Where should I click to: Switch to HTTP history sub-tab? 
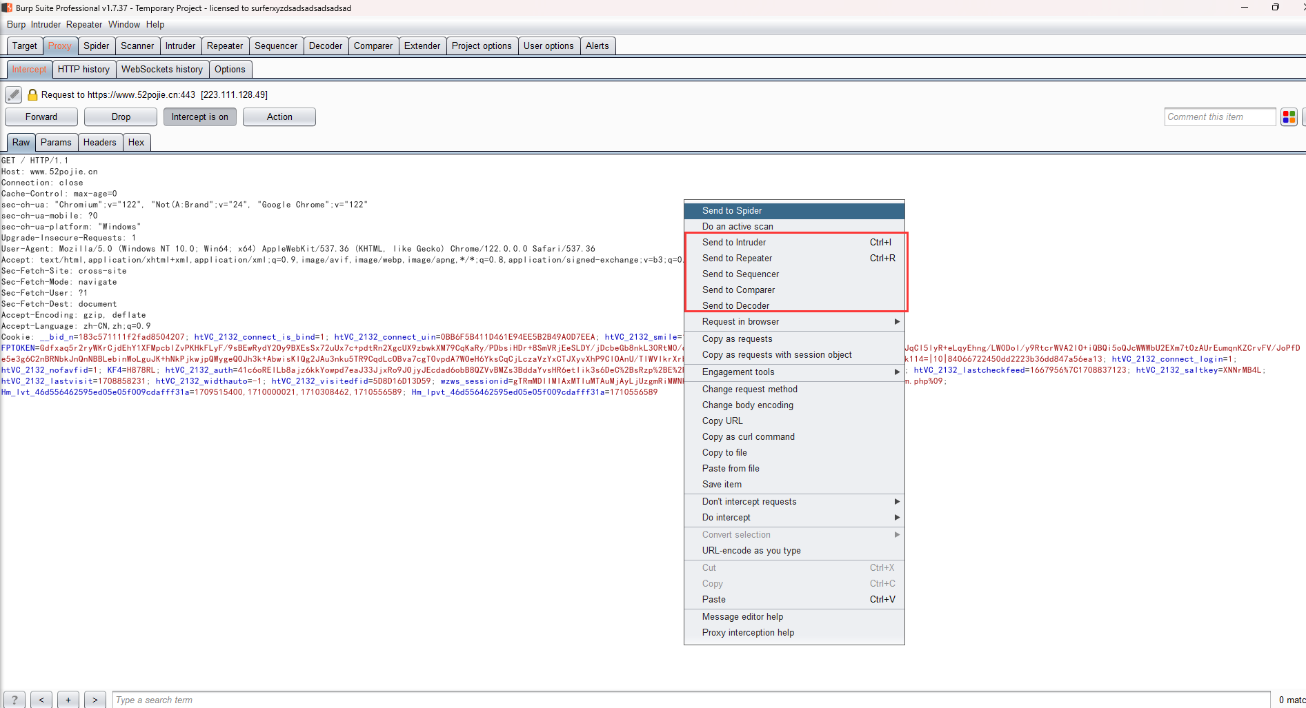click(x=83, y=70)
